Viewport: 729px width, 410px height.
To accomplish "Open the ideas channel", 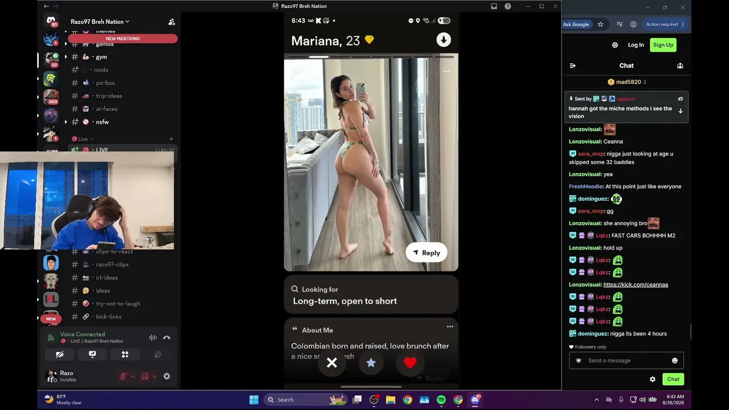I will [x=124, y=290].
